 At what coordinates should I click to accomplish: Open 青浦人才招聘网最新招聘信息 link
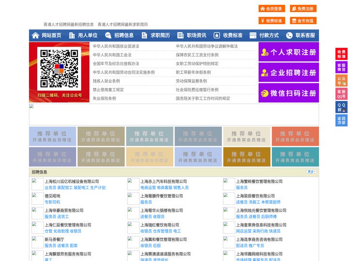pos(68,25)
